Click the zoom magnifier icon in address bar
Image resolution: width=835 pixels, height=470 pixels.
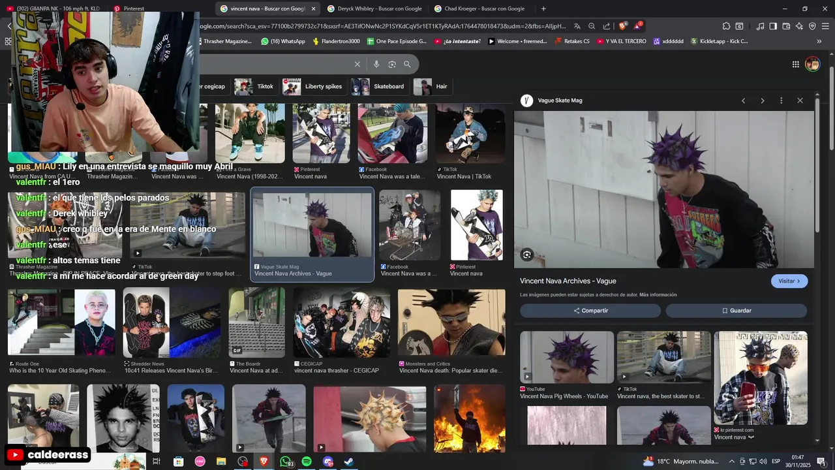(x=592, y=26)
